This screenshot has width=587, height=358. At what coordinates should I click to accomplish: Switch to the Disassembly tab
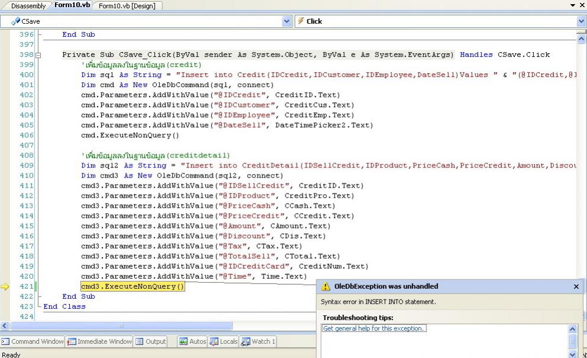coord(28,6)
